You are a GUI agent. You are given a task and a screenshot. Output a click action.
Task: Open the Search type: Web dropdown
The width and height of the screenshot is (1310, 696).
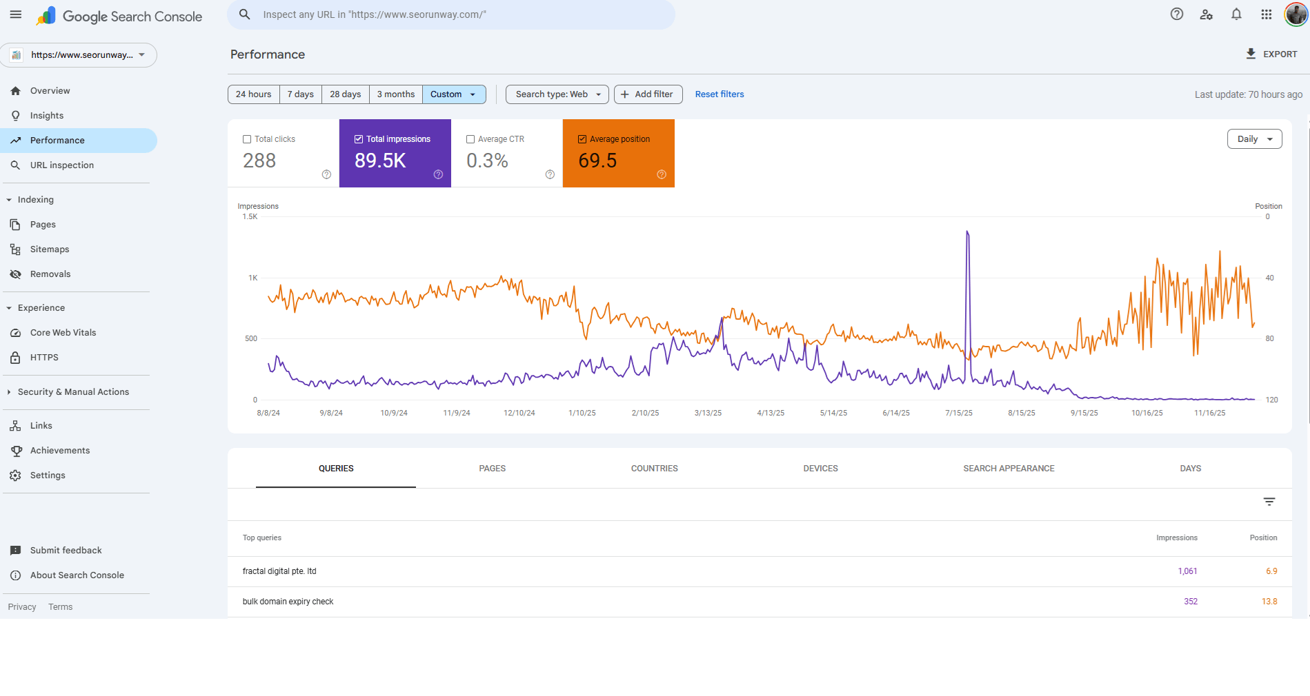click(557, 94)
